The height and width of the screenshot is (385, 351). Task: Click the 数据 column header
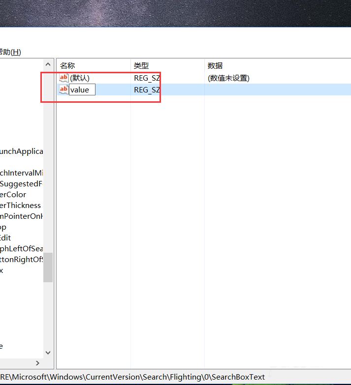click(215, 65)
